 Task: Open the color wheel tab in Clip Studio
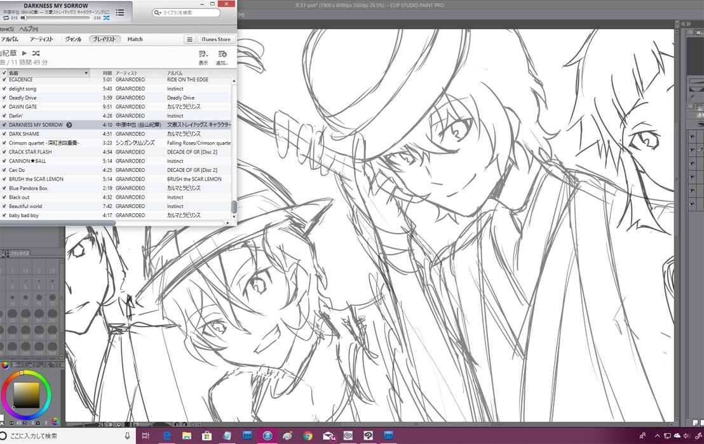(x=5, y=365)
